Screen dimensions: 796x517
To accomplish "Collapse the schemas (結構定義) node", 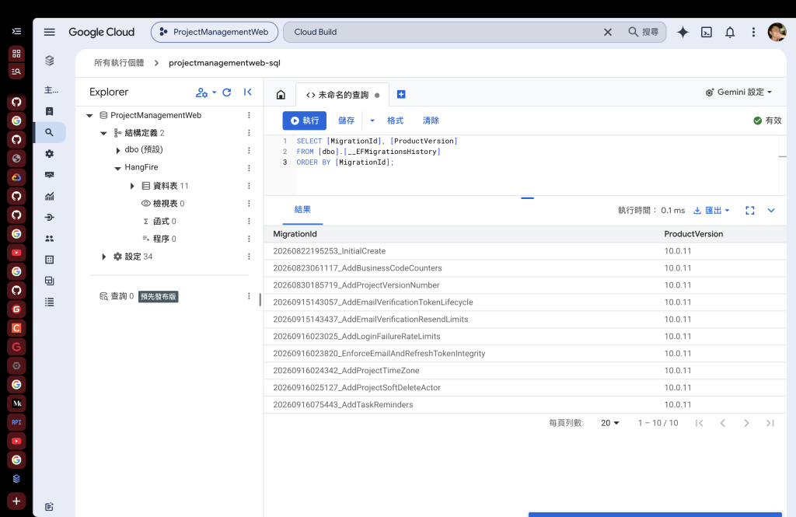I will (x=103, y=134).
